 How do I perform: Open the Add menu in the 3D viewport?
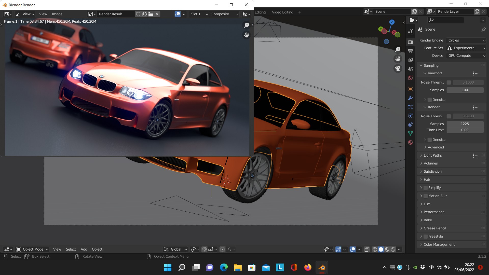pos(84,250)
